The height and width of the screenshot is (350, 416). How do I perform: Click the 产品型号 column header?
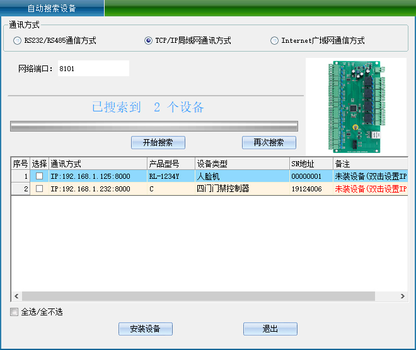(x=171, y=164)
